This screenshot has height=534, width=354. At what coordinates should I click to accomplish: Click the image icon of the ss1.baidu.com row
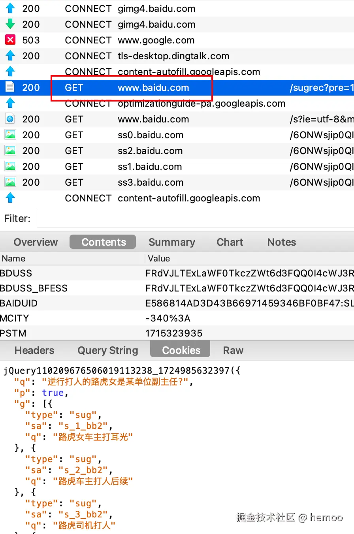click(x=10, y=167)
